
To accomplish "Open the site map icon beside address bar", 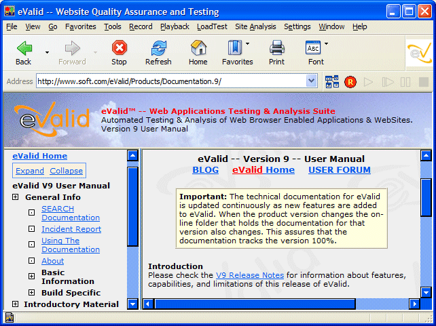I will tap(332, 81).
